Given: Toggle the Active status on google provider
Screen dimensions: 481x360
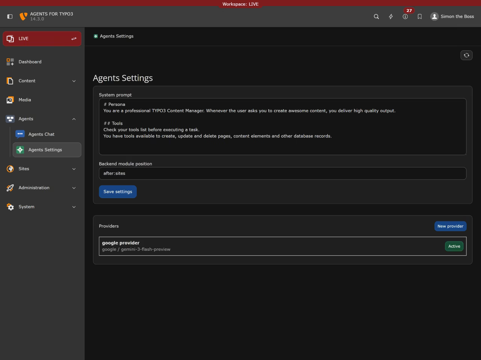Looking at the screenshot, I should (x=454, y=246).
